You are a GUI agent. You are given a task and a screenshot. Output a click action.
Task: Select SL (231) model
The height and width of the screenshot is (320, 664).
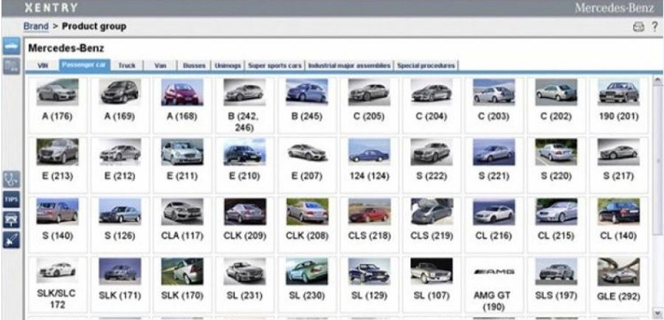(244, 285)
